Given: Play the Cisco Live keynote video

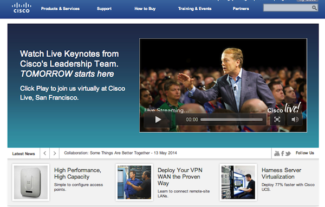Looking at the screenshot, I should coord(158,119).
